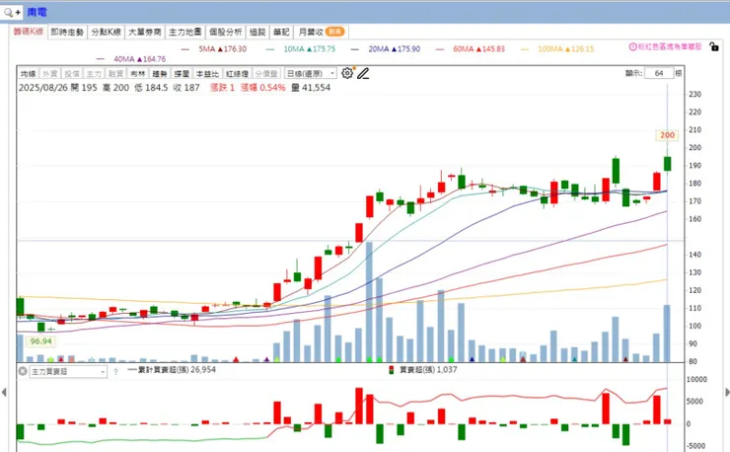730x452 pixels.
Task: Toggle the 投信 overlay button
Action: 72,74
